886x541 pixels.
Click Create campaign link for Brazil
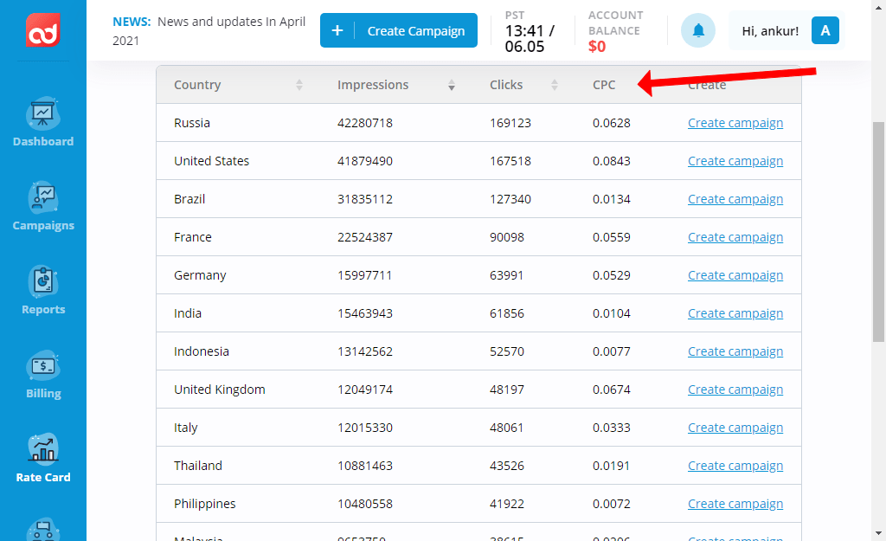[x=735, y=199]
